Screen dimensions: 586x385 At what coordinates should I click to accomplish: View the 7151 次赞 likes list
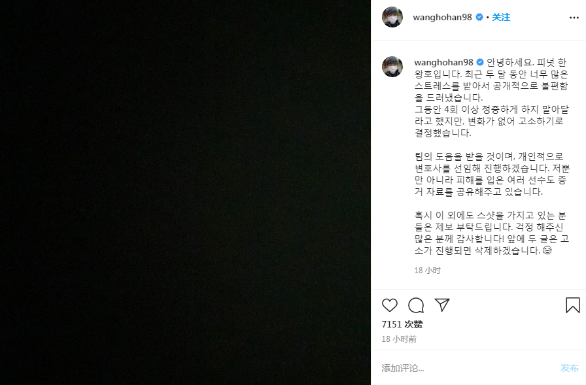tap(402, 324)
